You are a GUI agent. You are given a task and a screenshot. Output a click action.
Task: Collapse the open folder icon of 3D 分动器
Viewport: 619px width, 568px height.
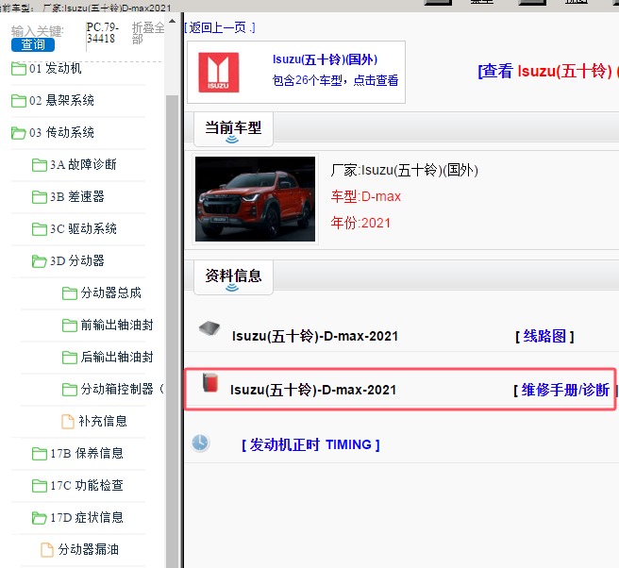[39, 261]
